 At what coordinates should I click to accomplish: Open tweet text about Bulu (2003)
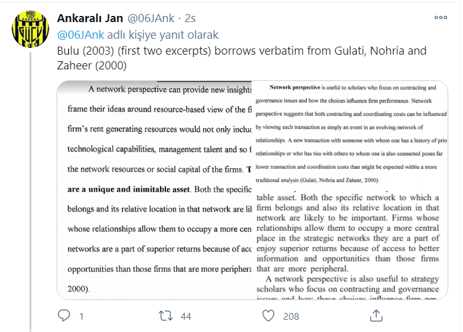point(242,58)
